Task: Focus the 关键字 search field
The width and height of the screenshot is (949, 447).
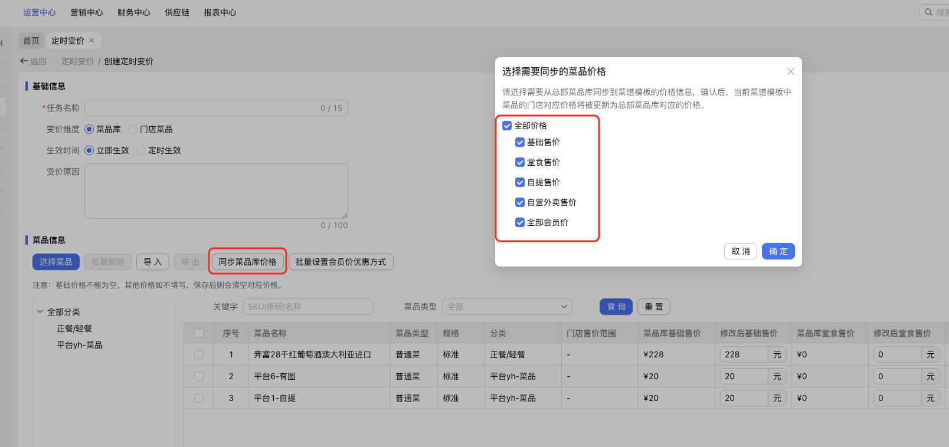Action: pyautogui.click(x=308, y=307)
